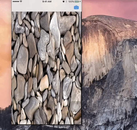Click the cellular signal dots
Screen dimensions: 137x130
click(16, 1)
